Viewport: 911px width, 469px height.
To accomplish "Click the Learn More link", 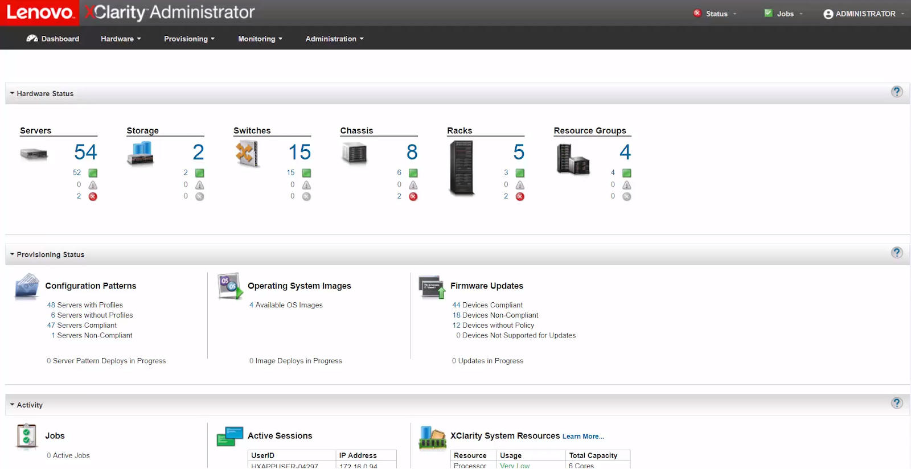I will coord(583,437).
